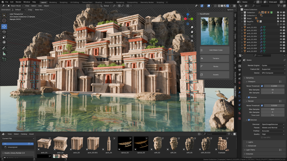Open the Current File library dropdown

tap(18, 138)
